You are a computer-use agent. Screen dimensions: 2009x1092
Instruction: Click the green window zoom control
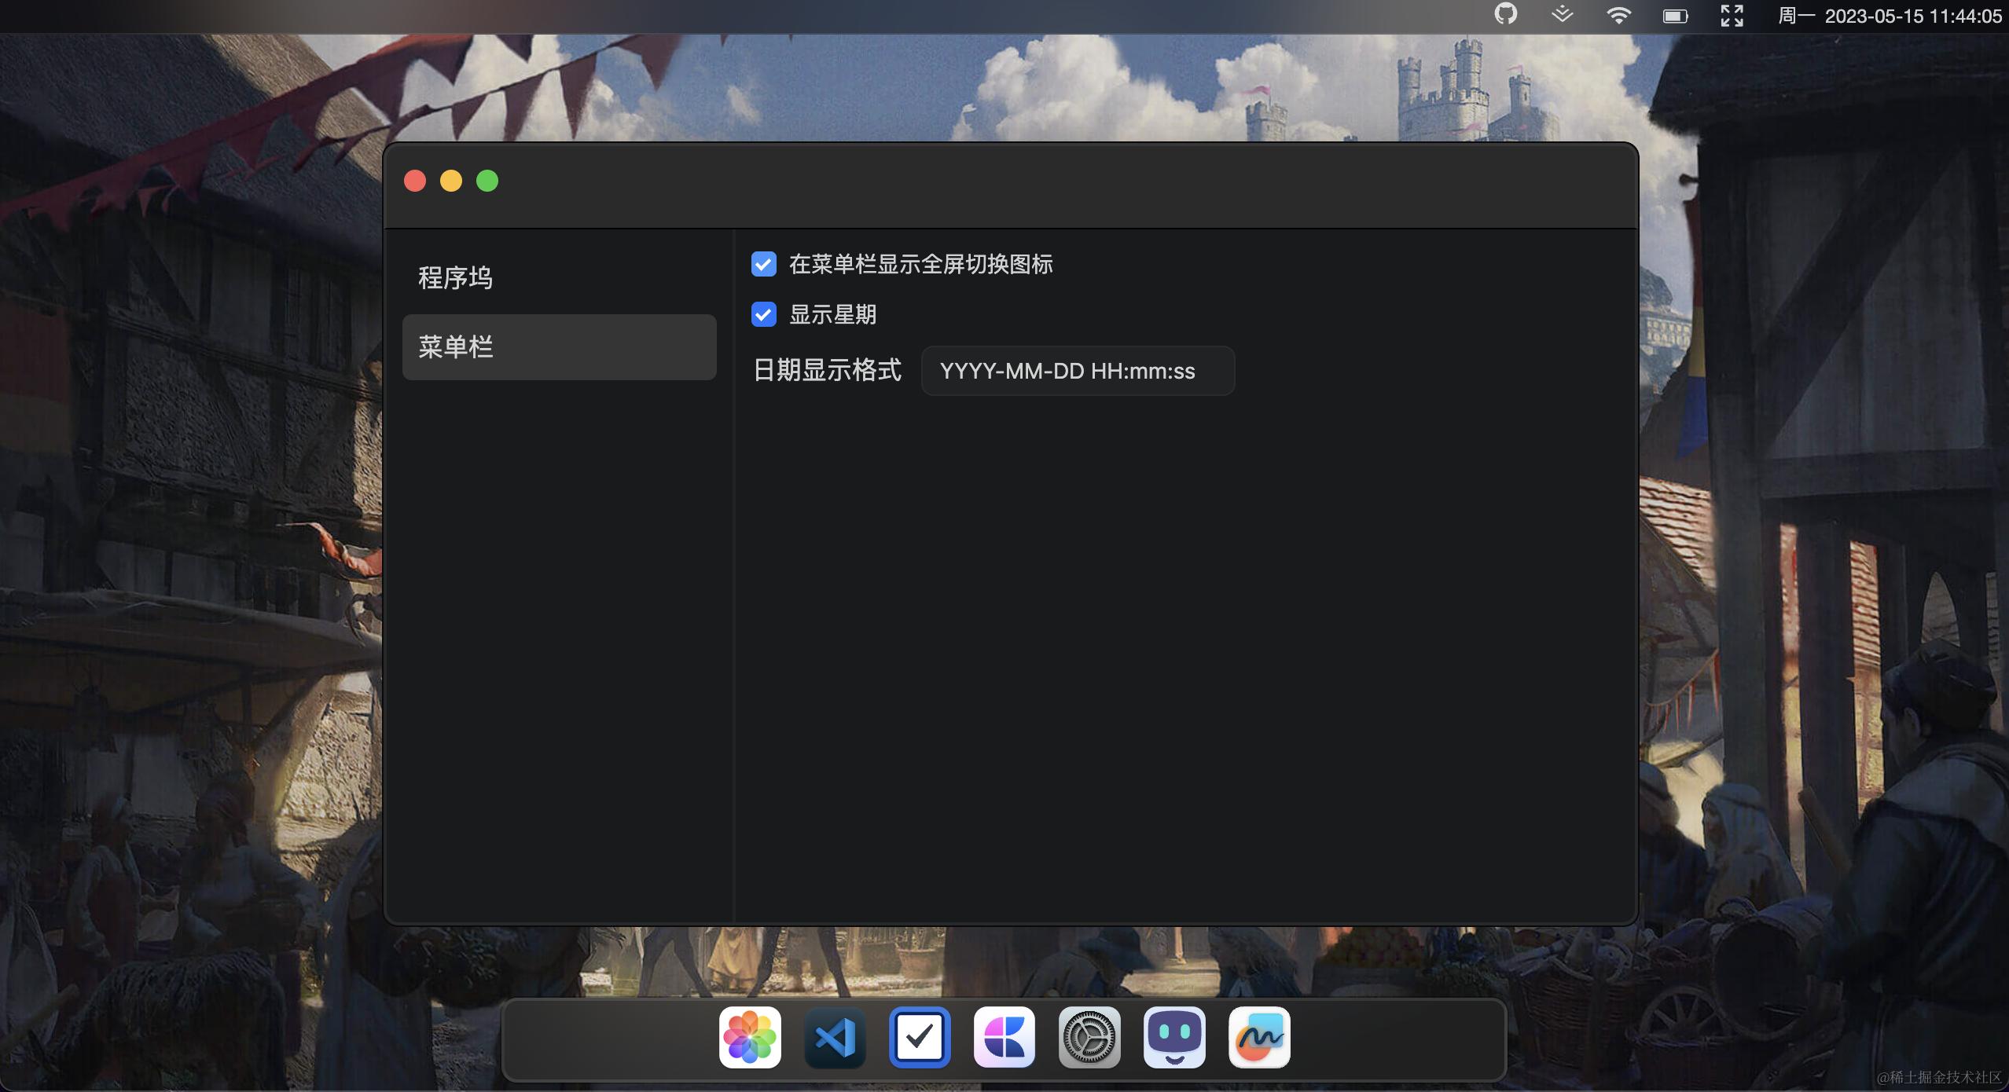click(x=487, y=180)
